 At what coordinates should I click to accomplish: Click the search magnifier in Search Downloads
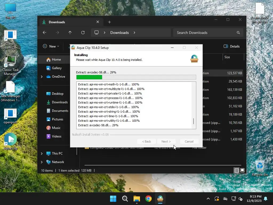[x=238, y=33]
